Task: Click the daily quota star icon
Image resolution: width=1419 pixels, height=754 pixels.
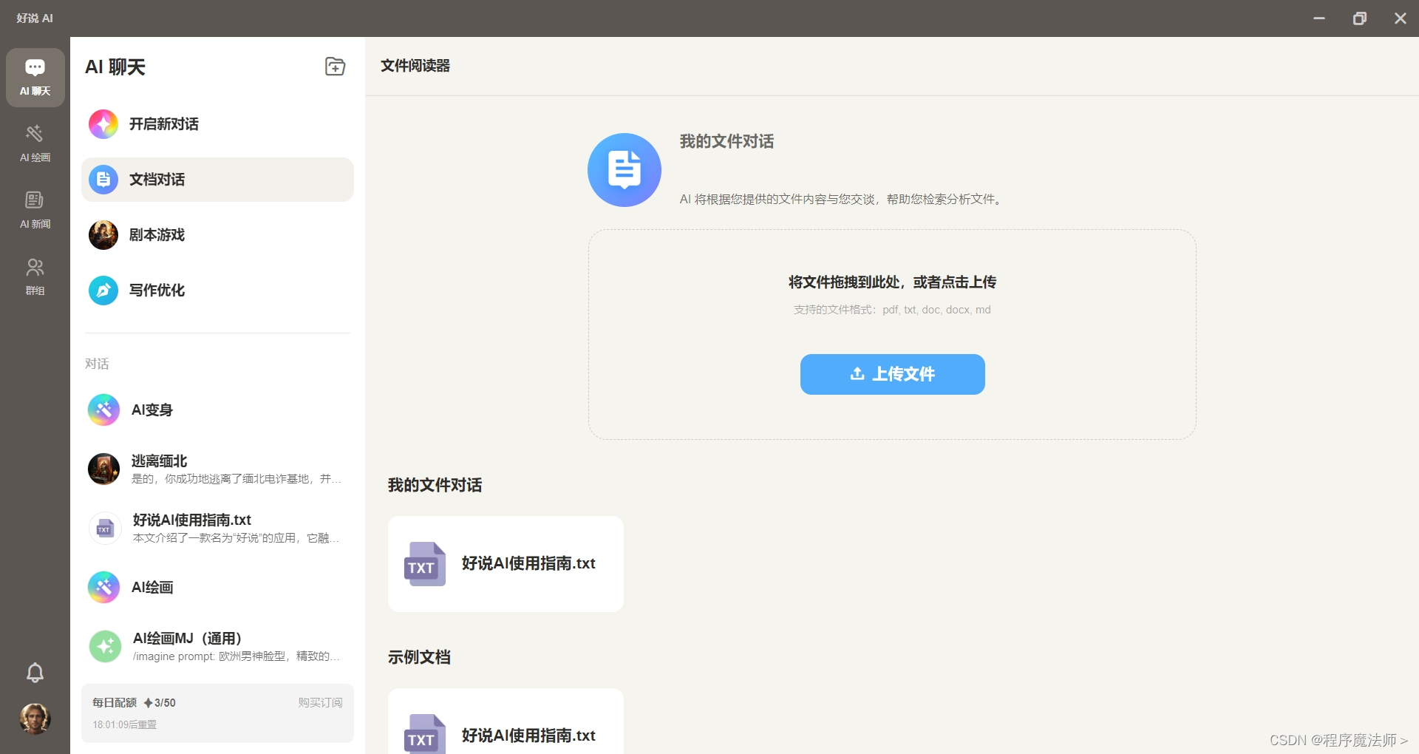Action: tap(148, 703)
